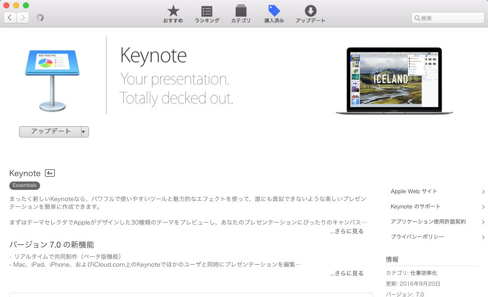Click the 情報 section heading
Screen dimensions: 488x297
392,259
